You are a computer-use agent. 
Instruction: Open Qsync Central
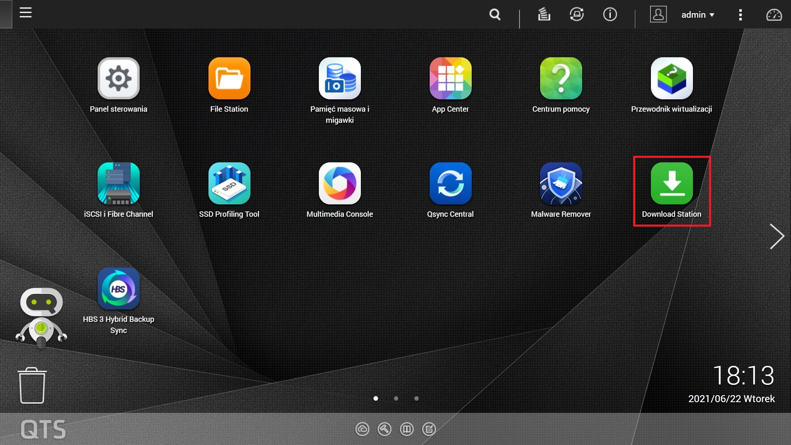450,183
